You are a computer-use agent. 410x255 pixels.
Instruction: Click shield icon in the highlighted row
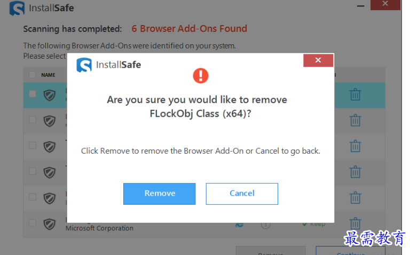click(x=50, y=95)
